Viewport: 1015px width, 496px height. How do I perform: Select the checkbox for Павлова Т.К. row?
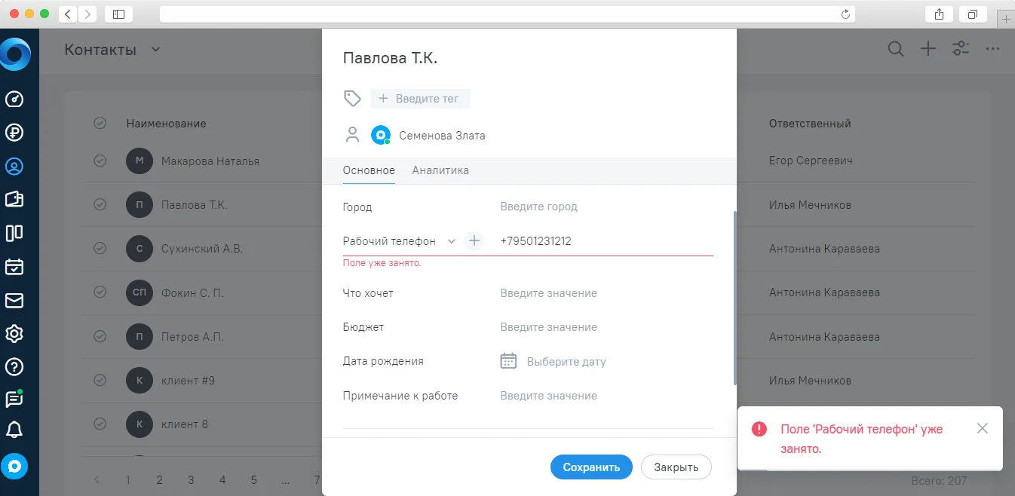coord(100,204)
